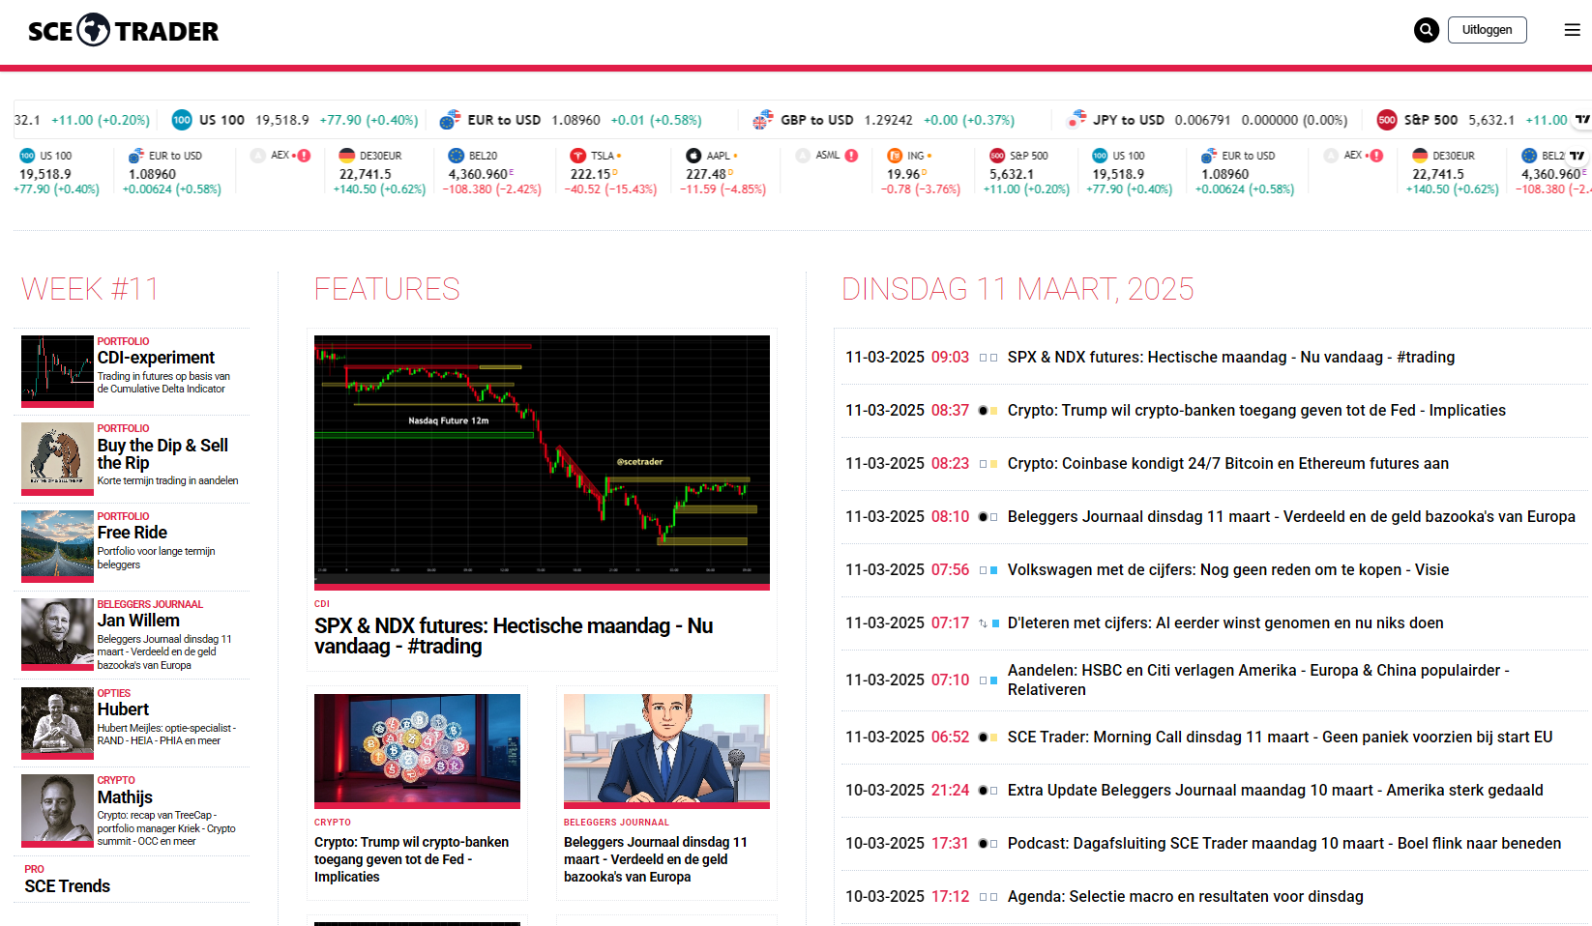Click the JPY to USD flag icon
This screenshot has height=926, width=1592.
(x=1076, y=120)
